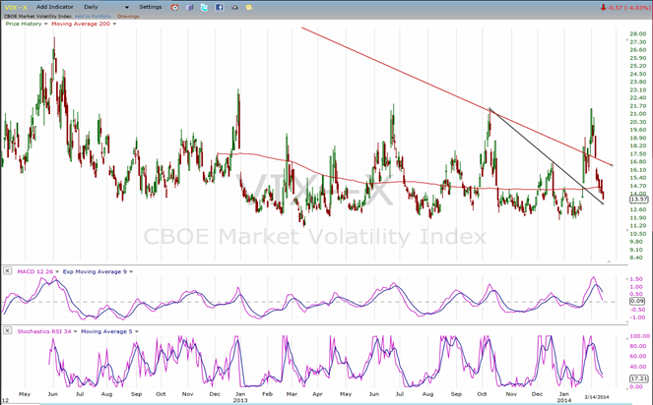653x405 pixels.
Task: Expand Moving Average 200 options arrow
Action: pos(114,25)
